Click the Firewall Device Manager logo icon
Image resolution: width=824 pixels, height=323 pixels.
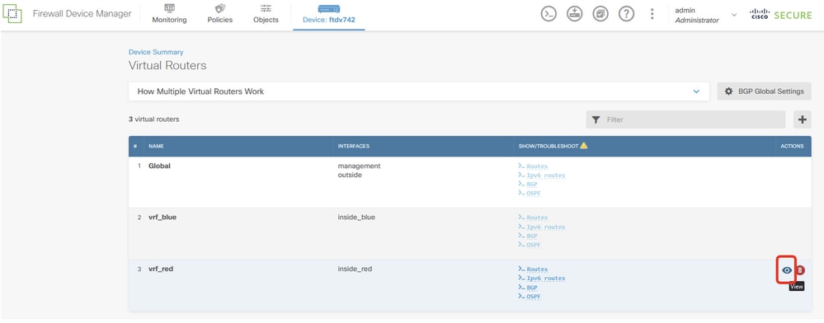point(12,14)
